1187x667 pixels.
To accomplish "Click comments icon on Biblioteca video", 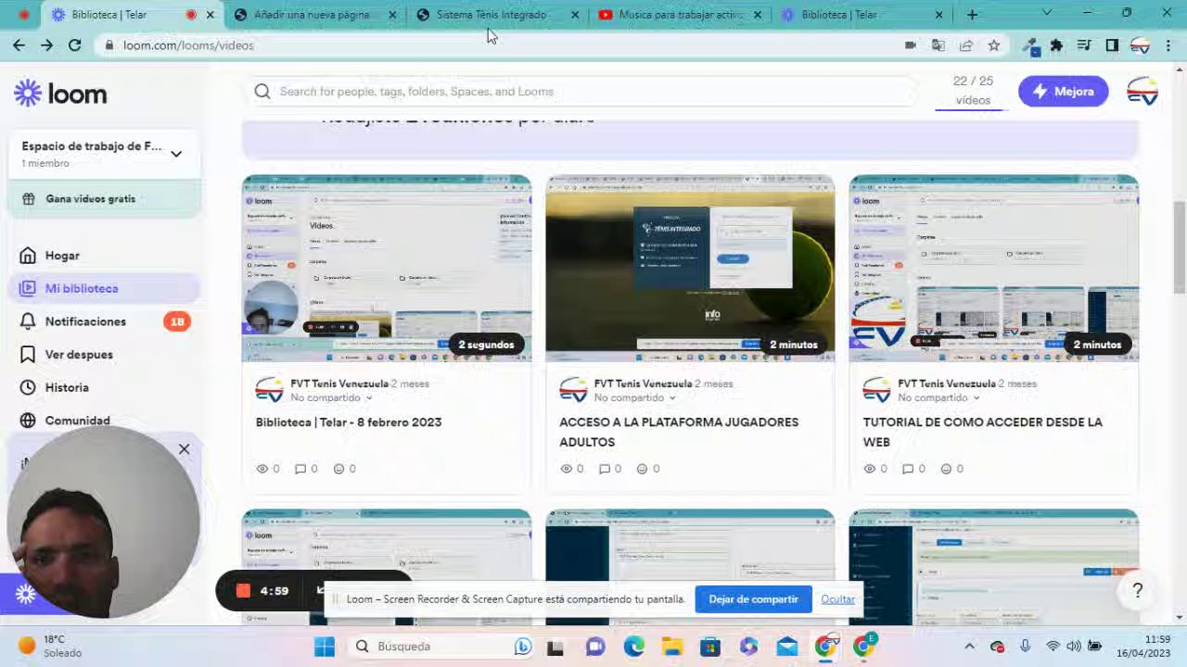I will coord(300,469).
